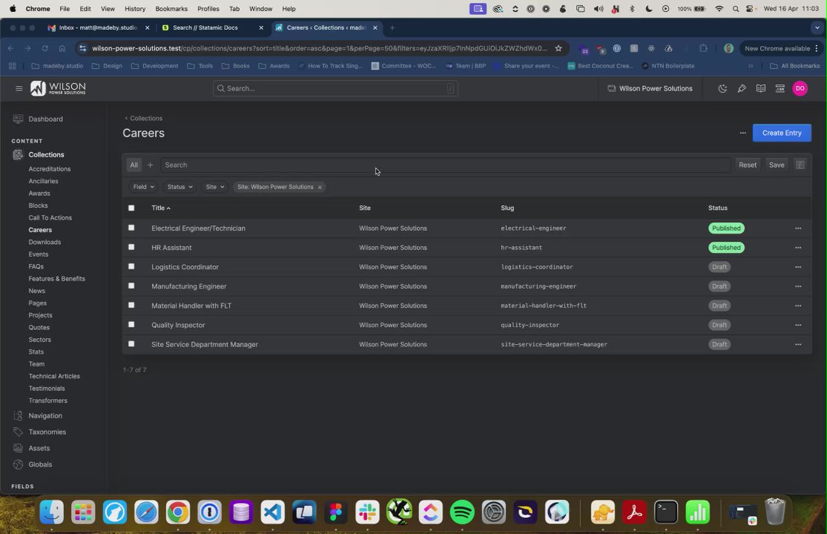Viewport: 827px width, 534px height.
Task: Open collection options ellipsis beside Create Entry
Action: [742, 133]
